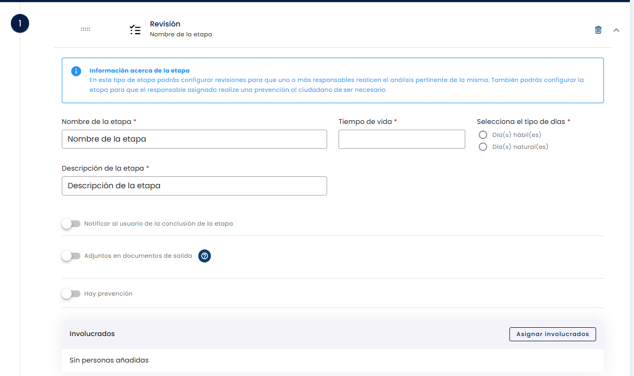
Task: Toggle Notificar al usuario de la conclusión
Action: coord(71,224)
